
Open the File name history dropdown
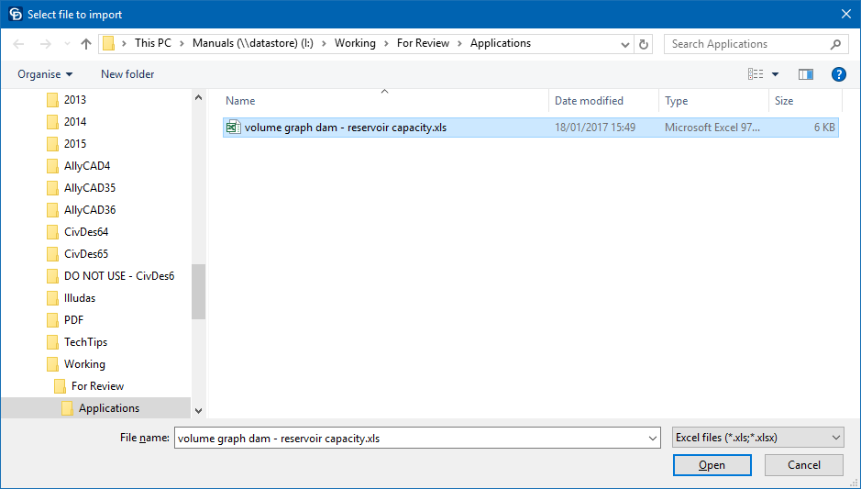point(652,439)
